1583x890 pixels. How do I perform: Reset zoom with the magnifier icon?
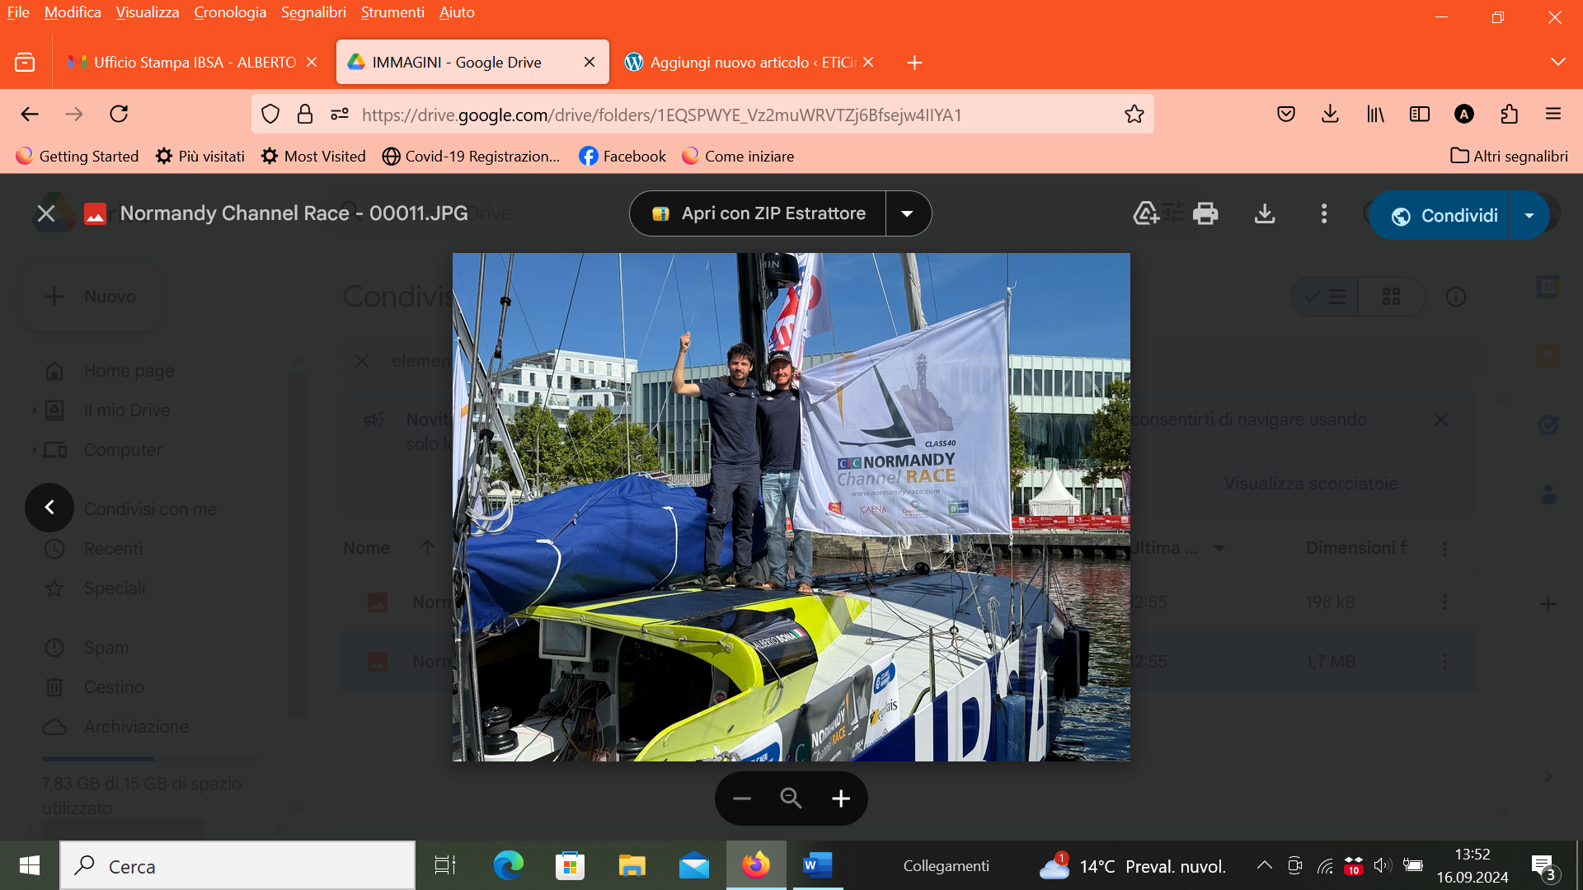pyautogui.click(x=791, y=798)
